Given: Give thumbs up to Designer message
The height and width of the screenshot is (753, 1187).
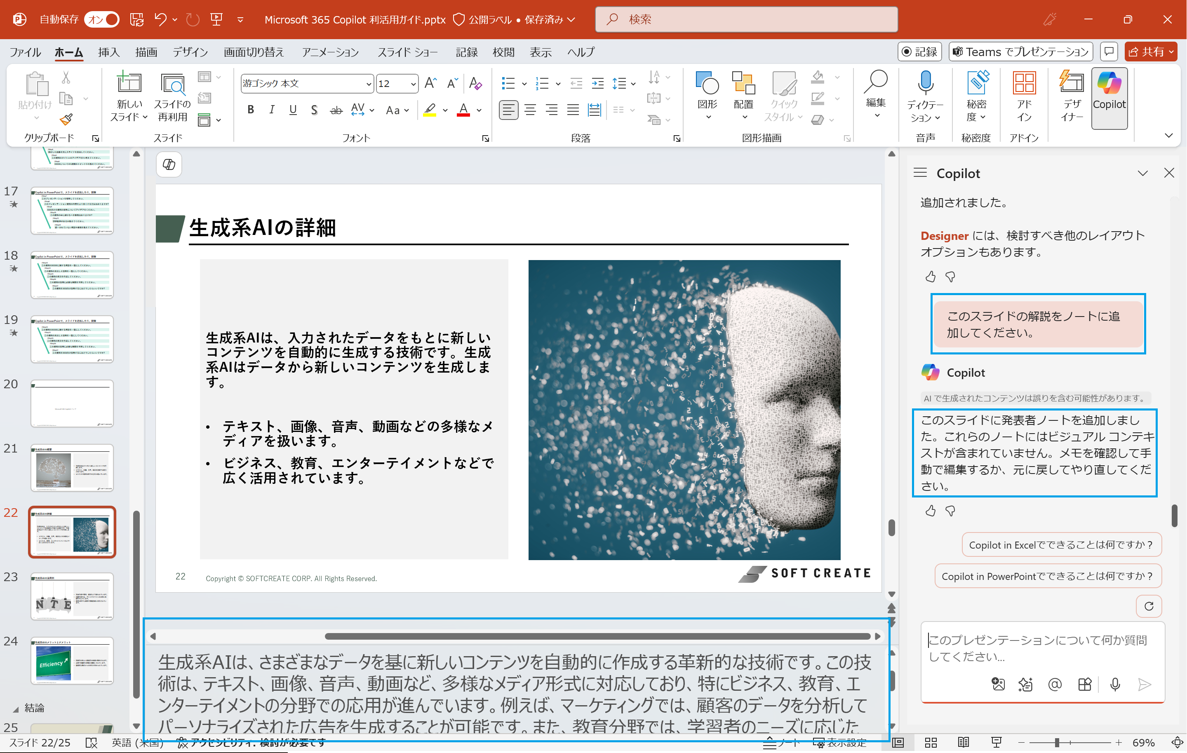Looking at the screenshot, I should click(x=930, y=277).
